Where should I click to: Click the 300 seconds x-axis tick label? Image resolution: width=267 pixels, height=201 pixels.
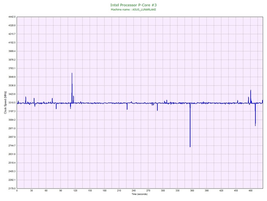163,191
